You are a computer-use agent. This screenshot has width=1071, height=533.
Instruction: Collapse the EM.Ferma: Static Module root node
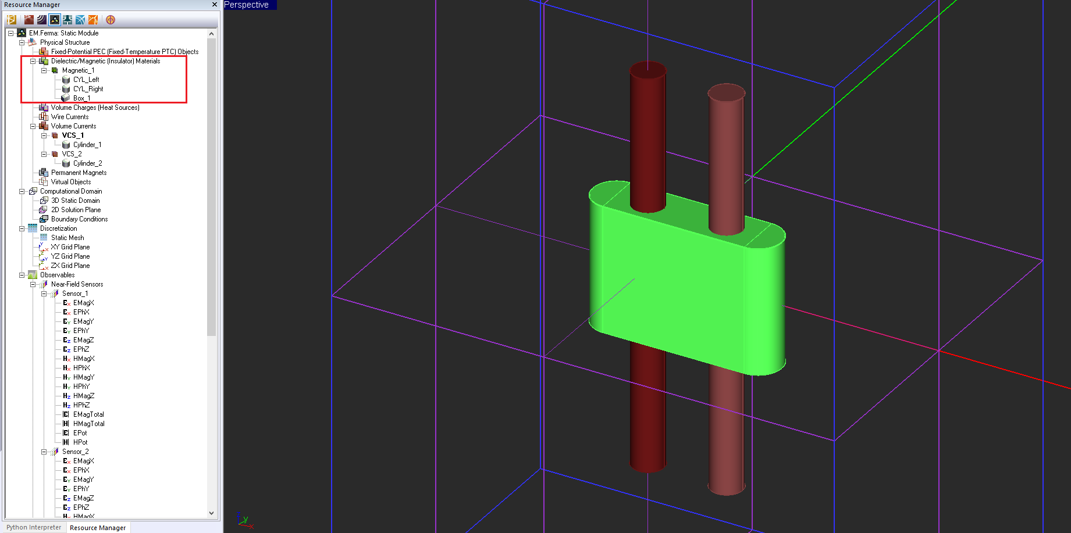coord(10,33)
